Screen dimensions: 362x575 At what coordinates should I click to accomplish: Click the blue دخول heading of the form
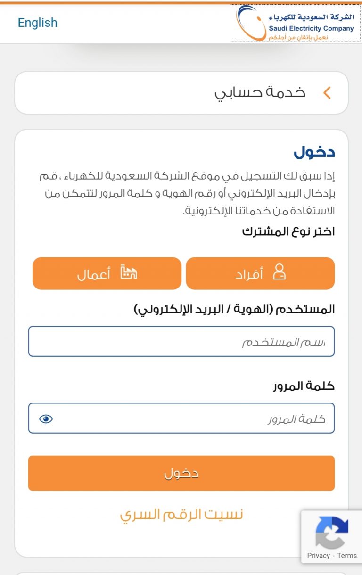314,152
